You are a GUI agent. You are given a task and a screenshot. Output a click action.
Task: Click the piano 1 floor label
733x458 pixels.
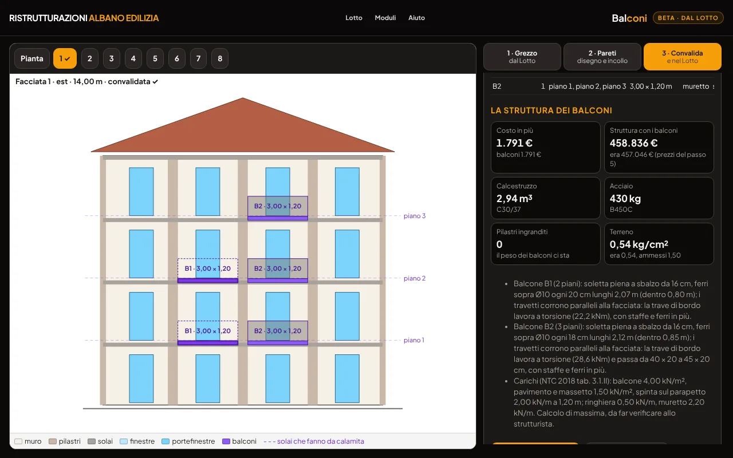414,340
